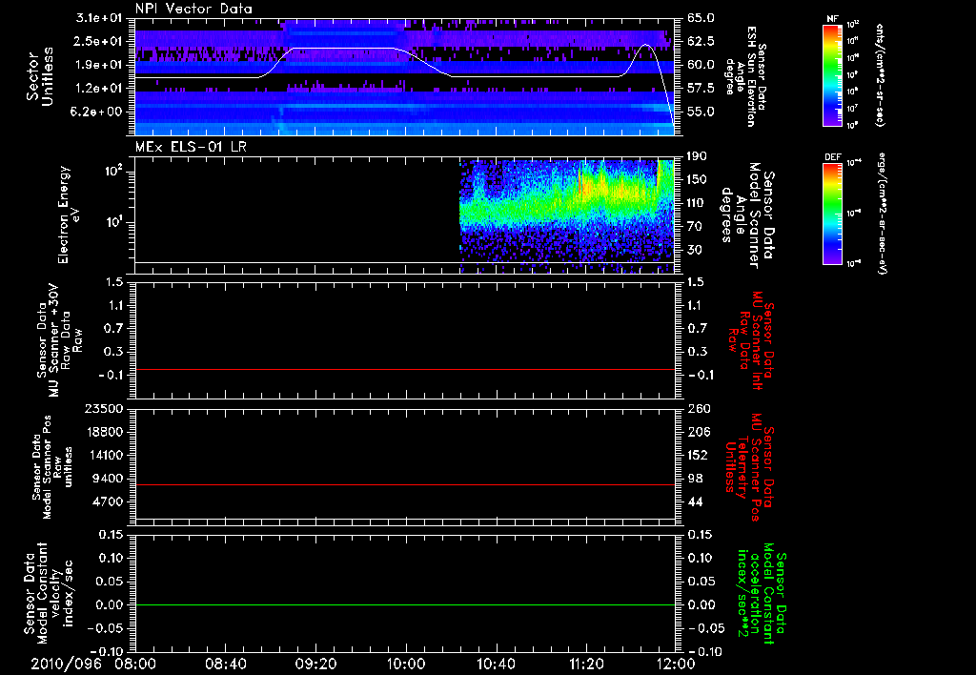Click the 09:20 time axis label
The height and width of the screenshot is (675, 976).
click(315, 663)
